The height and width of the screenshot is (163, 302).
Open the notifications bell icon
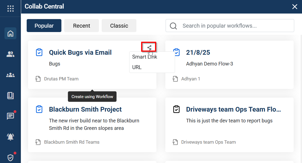(x=10, y=137)
